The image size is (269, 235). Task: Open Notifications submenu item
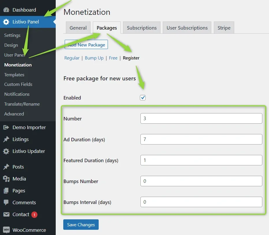(x=17, y=94)
